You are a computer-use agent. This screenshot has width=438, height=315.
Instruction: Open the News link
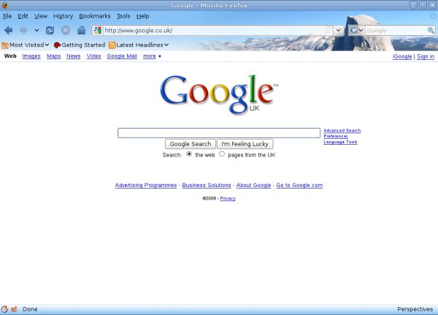(x=74, y=56)
